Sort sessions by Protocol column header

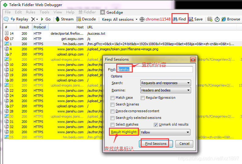coord(40,27)
